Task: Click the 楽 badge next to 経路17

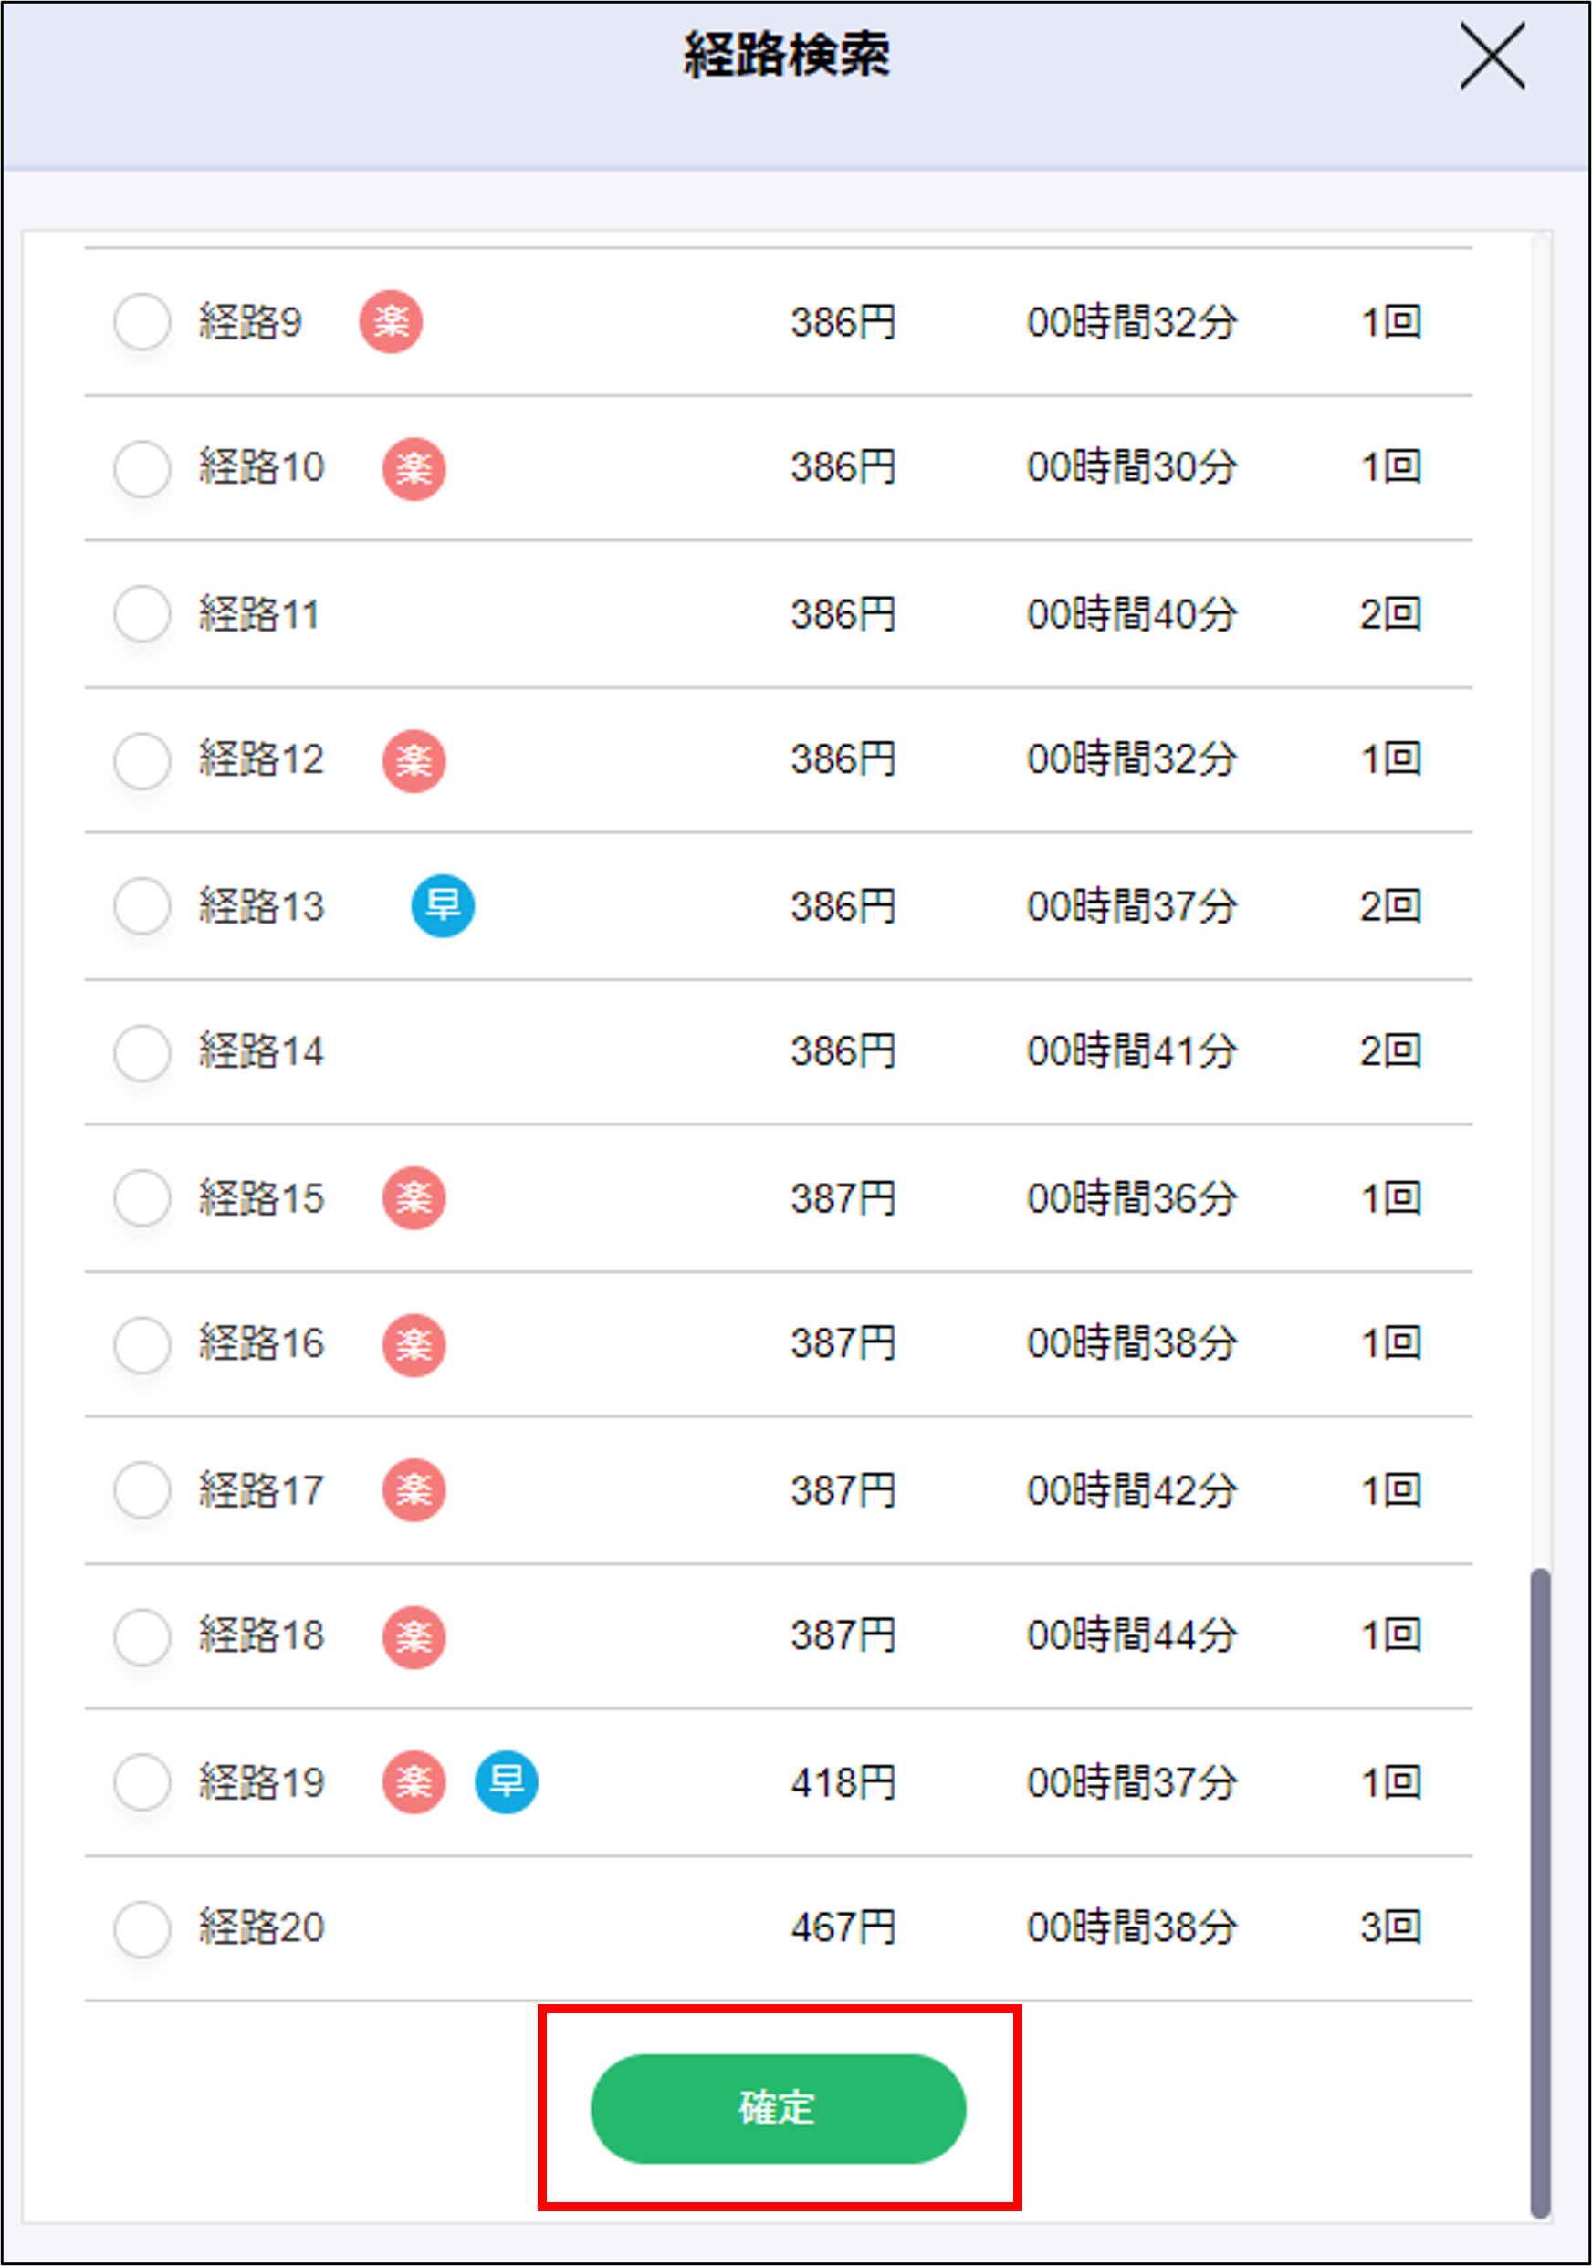Action: pyautogui.click(x=414, y=1490)
